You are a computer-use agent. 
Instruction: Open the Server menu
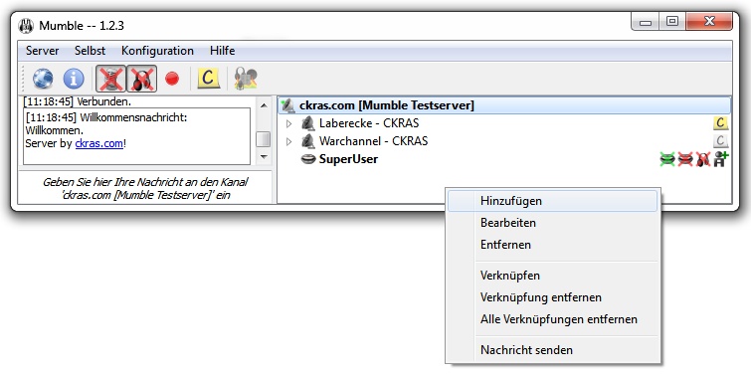tap(42, 51)
